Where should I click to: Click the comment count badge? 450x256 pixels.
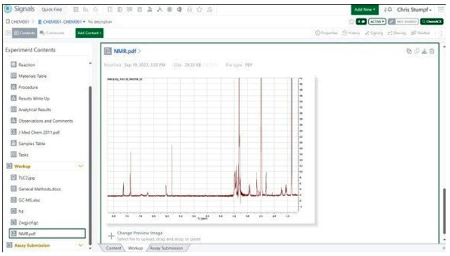click(361, 21)
